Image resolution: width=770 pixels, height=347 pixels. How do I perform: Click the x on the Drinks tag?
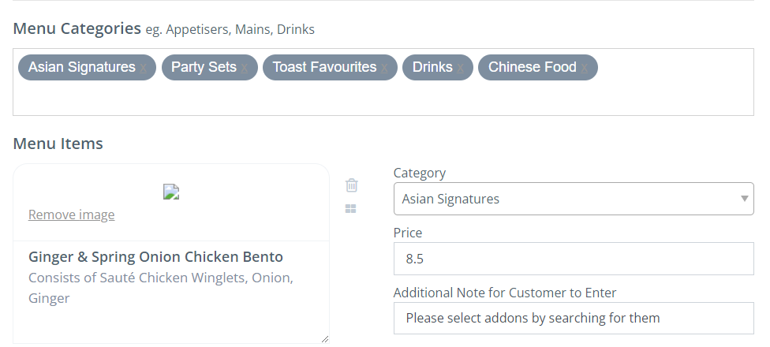pyautogui.click(x=462, y=69)
